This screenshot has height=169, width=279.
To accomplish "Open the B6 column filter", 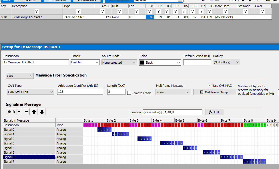I will click(x=192, y=11).
